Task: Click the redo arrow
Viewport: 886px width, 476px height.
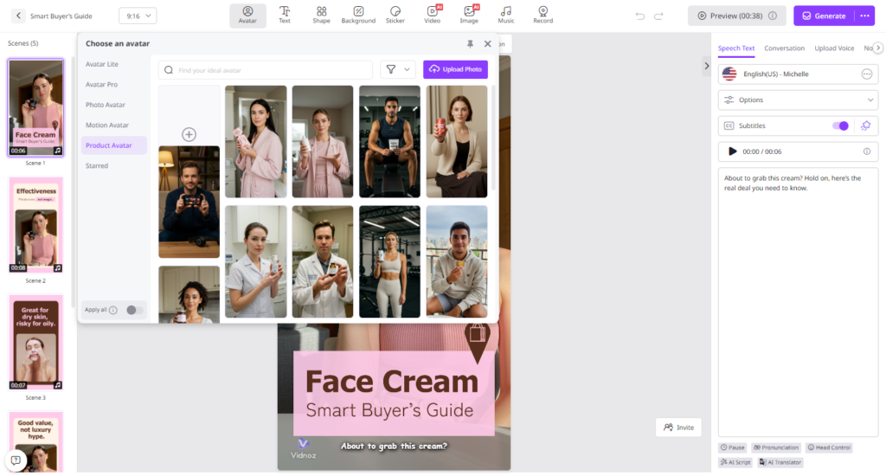Action: pyautogui.click(x=658, y=16)
